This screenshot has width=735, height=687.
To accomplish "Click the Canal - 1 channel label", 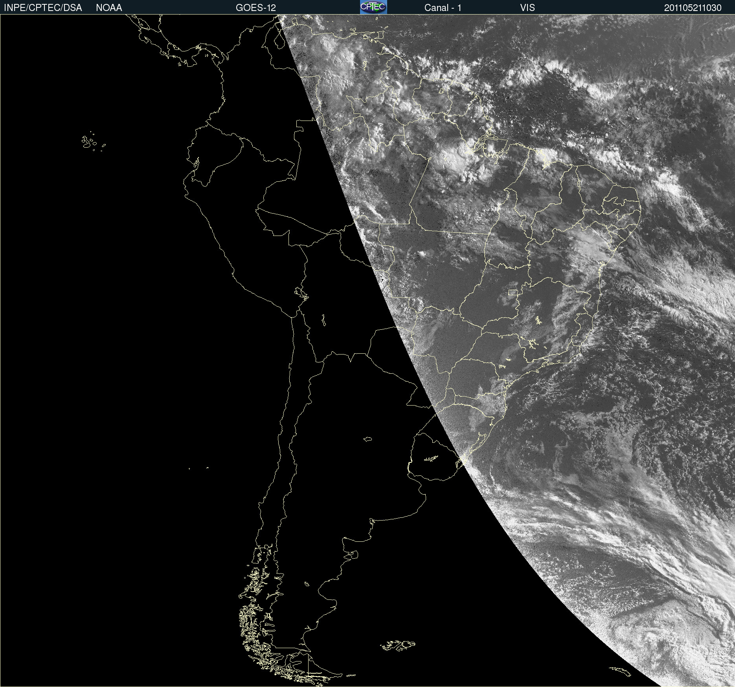I will 443,8.
